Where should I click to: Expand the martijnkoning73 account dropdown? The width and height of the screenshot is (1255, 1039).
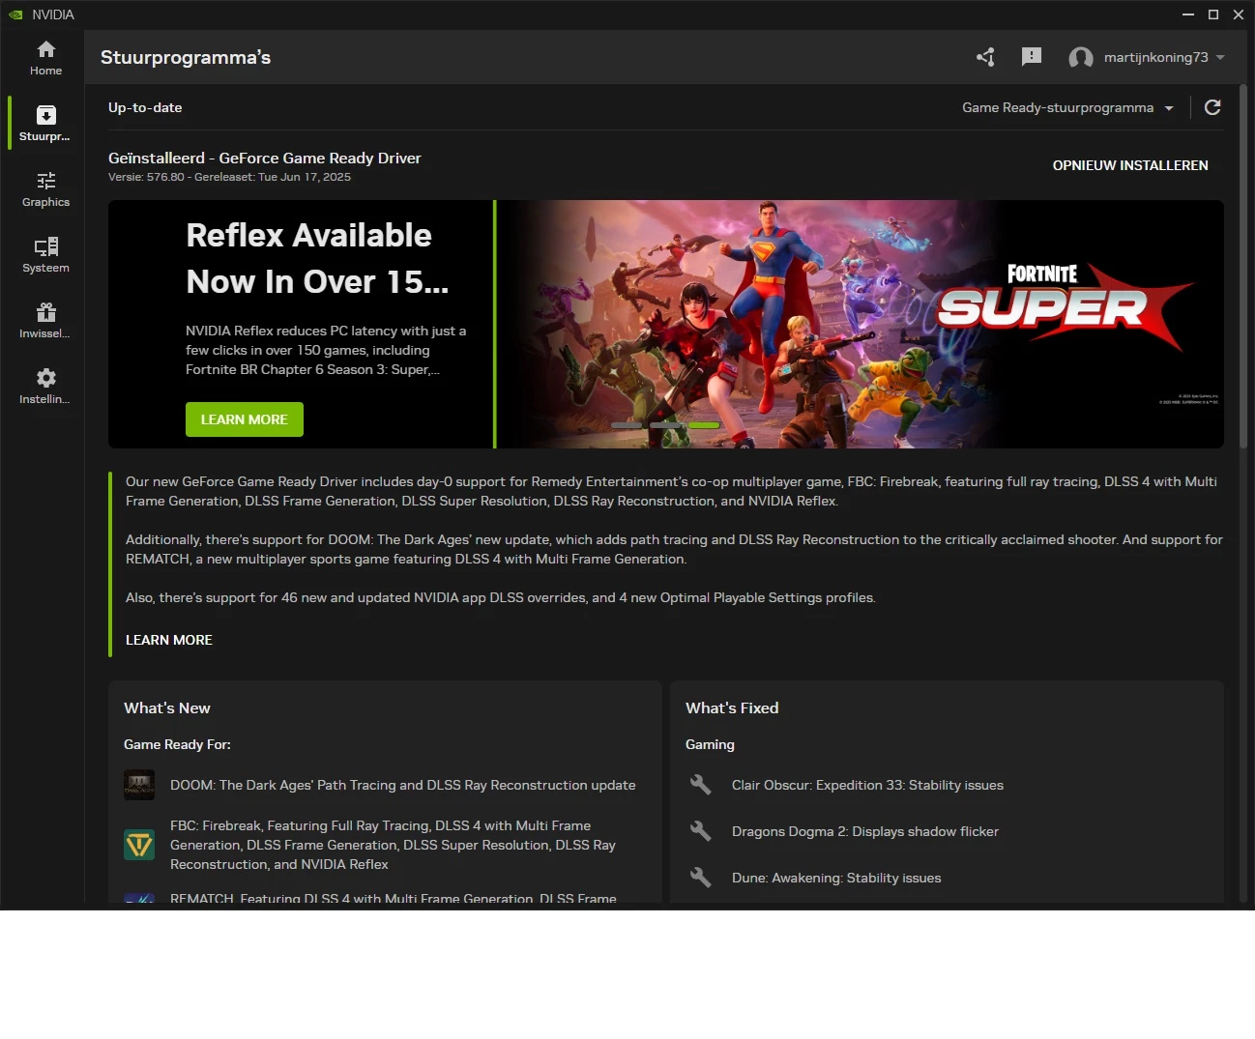(1220, 57)
